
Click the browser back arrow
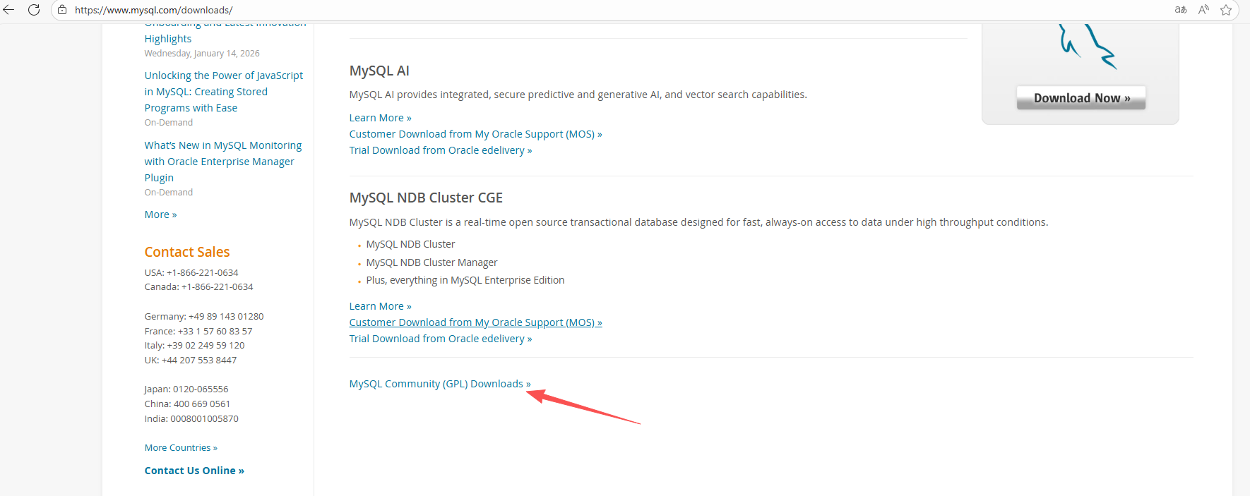8,10
